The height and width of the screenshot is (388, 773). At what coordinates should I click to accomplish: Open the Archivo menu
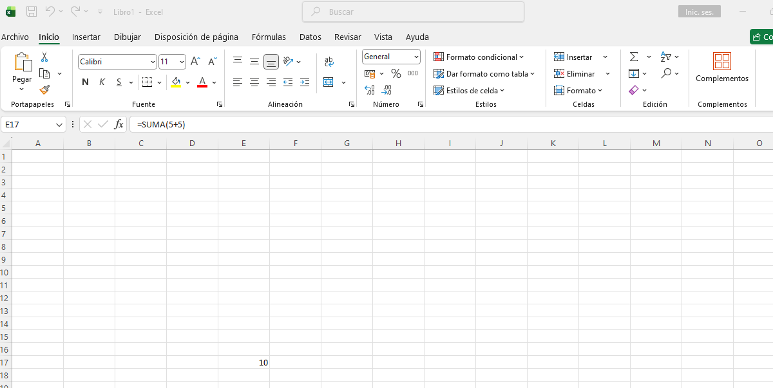tap(15, 37)
